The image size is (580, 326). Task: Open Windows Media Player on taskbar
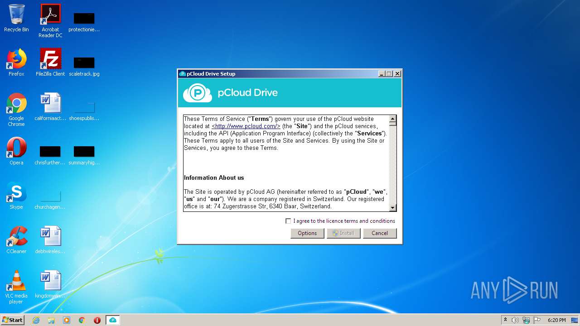[67, 320]
